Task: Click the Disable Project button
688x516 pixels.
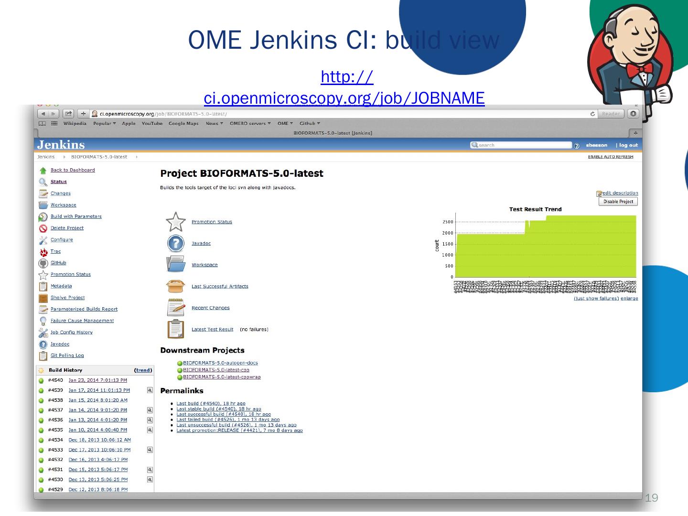Action: pos(618,202)
